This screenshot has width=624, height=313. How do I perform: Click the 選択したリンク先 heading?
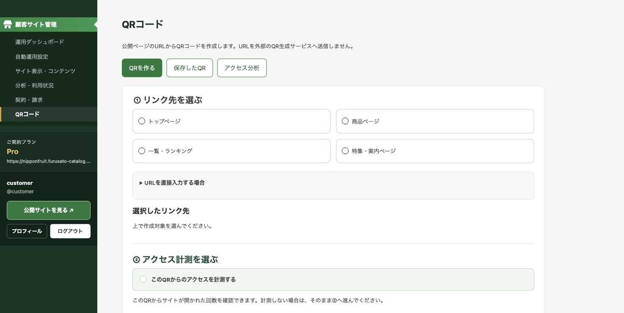pos(161,211)
